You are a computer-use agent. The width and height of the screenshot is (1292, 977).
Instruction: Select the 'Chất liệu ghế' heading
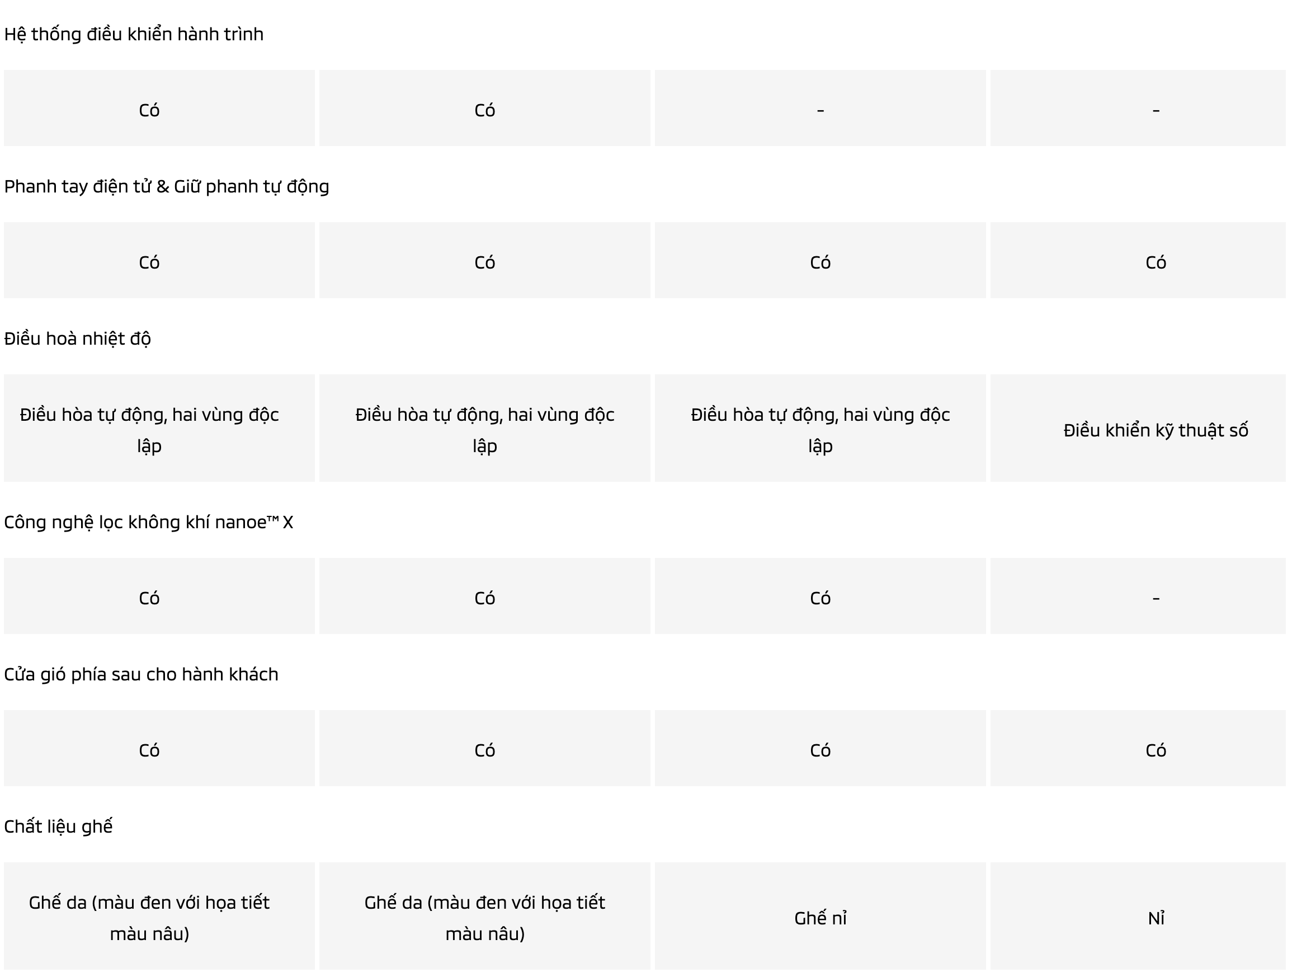58,826
